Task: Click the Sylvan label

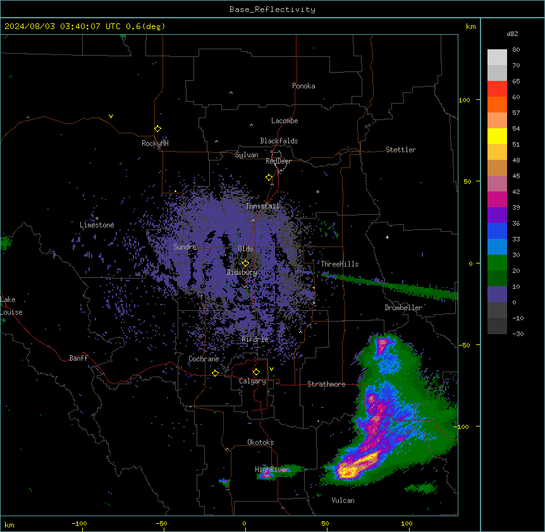Action: click(247, 155)
